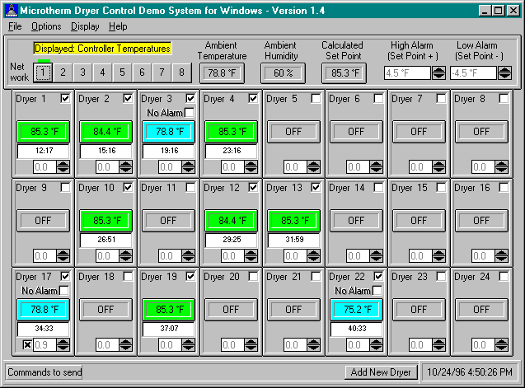Viewport: 525px width, 388px height.
Task: Adjust the Dryer 22 offset spinner
Action: [376, 344]
